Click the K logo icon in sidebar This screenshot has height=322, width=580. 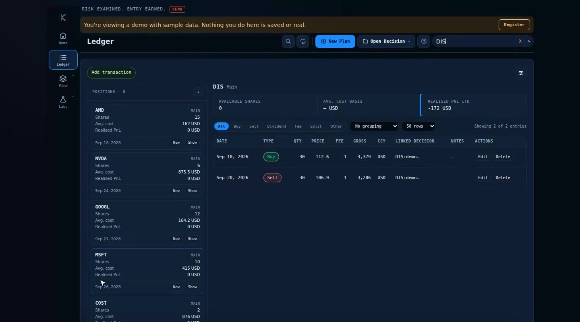pos(63,17)
